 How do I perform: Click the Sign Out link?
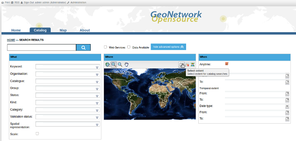(29, 3)
